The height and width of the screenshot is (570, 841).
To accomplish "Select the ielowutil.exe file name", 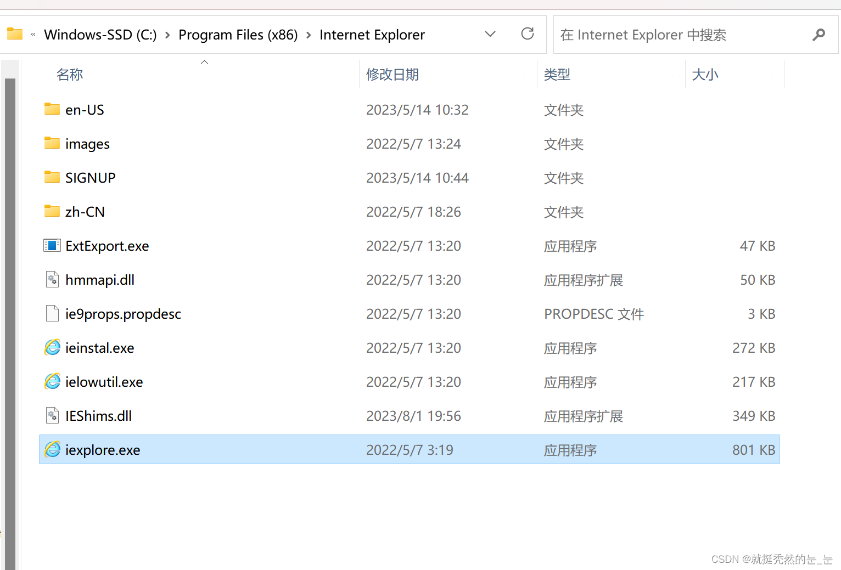I will coord(104,382).
